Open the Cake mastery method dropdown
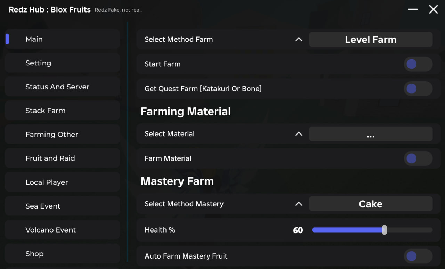 click(371, 204)
